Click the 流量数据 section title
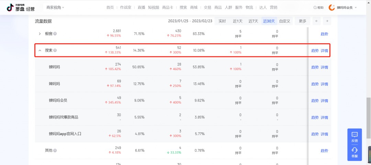 pyautogui.click(x=43, y=21)
